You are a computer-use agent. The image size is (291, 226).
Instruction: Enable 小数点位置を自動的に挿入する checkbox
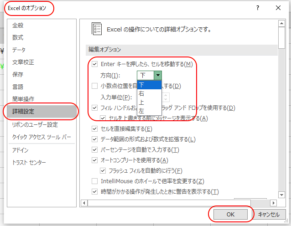click(95, 86)
